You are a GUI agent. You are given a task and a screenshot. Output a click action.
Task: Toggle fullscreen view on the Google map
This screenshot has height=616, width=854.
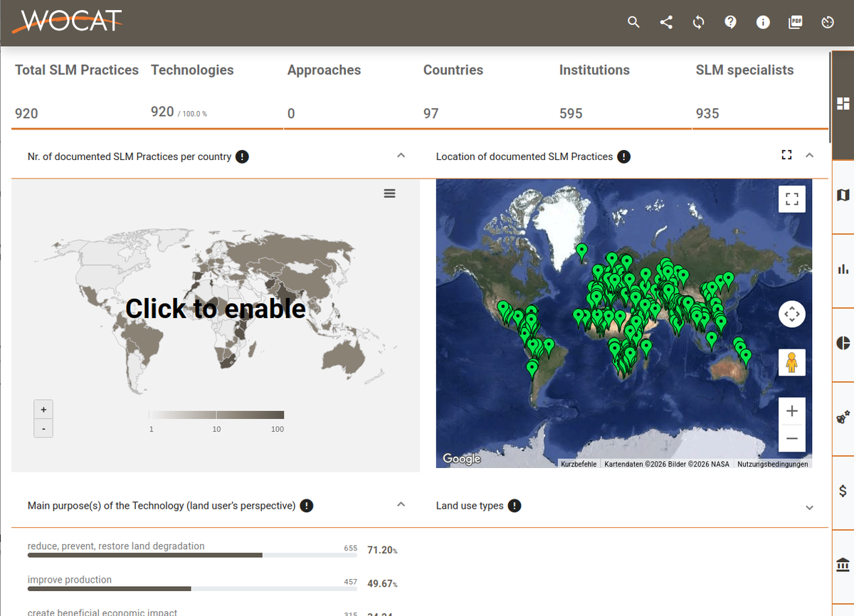pyautogui.click(x=791, y=198)
